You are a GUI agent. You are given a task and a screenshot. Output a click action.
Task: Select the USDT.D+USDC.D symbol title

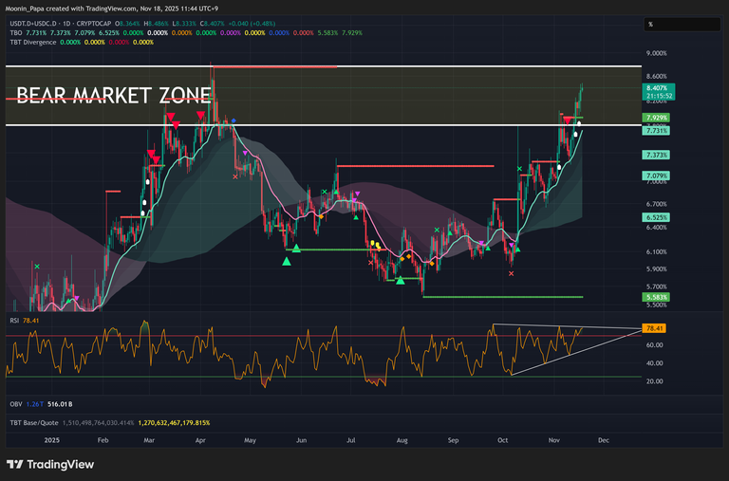point(39,21)
